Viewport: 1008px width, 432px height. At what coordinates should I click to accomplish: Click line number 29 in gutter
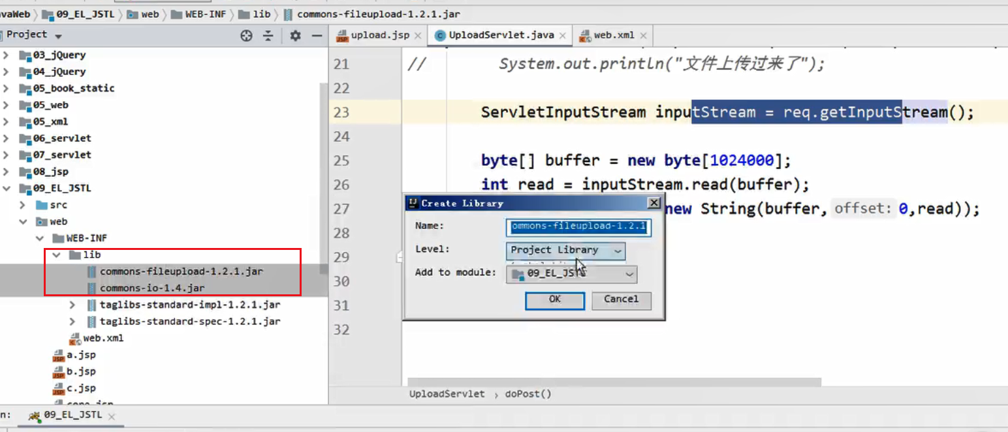(x=341, y=257)
